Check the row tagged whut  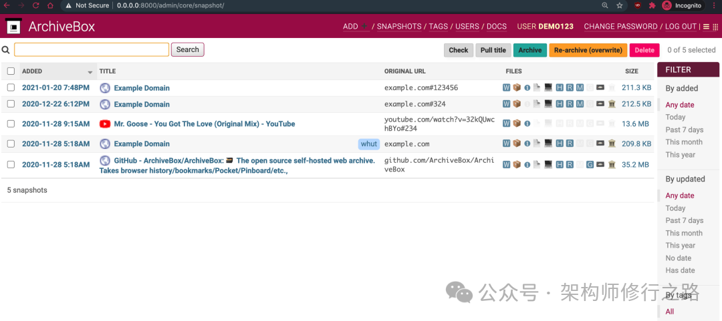pyautogui.click(x=11, y=144)
